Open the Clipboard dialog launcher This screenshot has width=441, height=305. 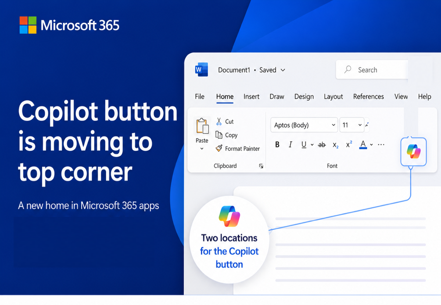click(x=261, y=166)
